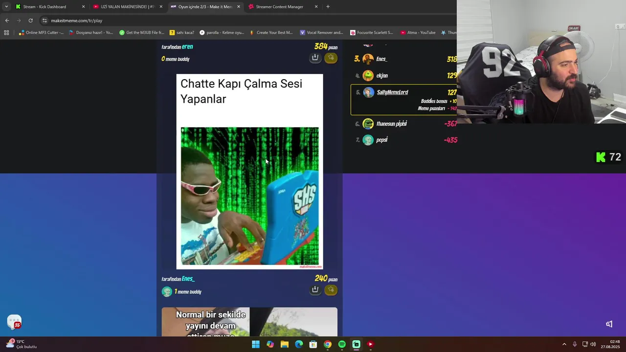Open Focusrite Scarlett bookmark
The width and height of the screenshot is (626, 352).
point(372,33)
